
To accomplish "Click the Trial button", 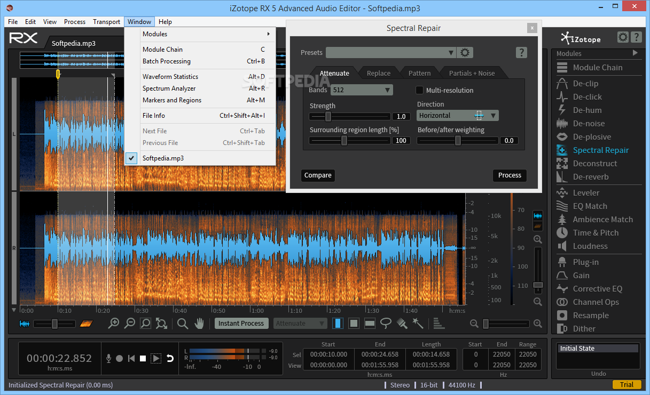I will pos(626,385).
